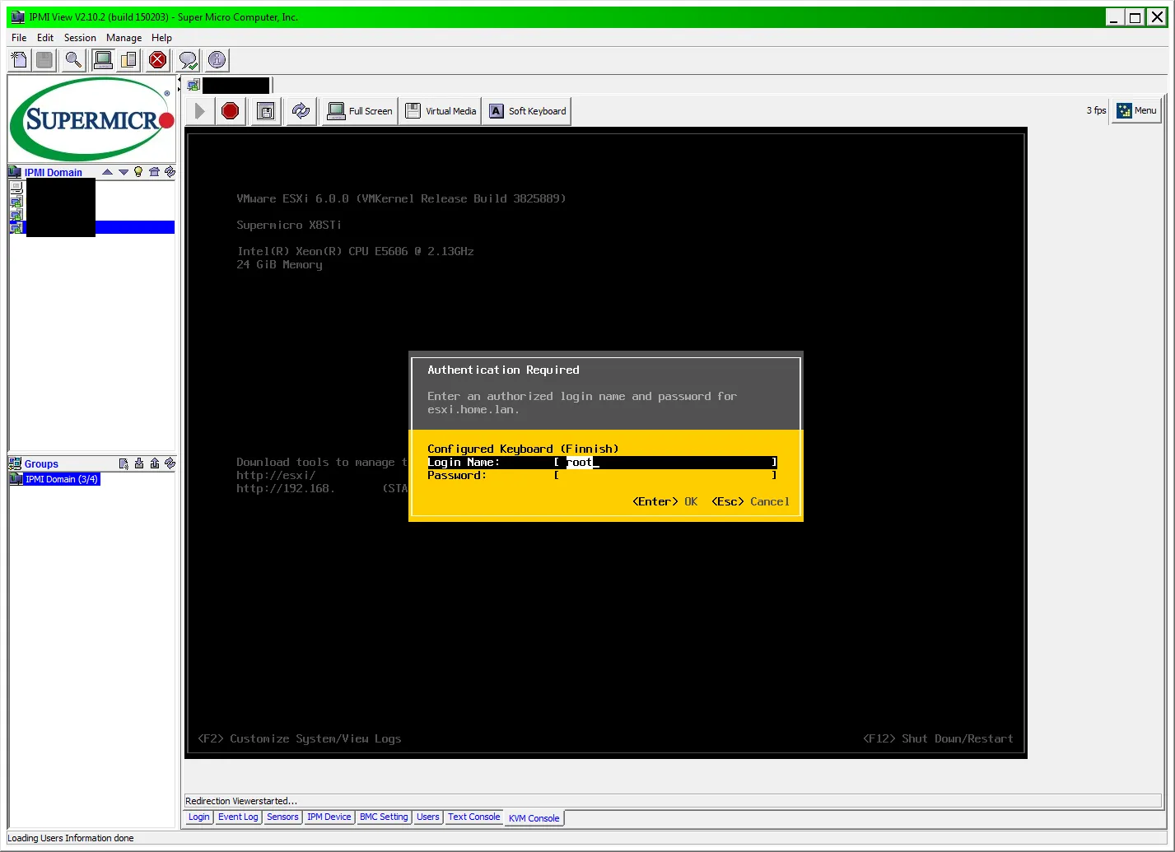Click the down arrow in the IPMI Domain header
Screen dimensions: 1175x852
click(x=123, y=172)
